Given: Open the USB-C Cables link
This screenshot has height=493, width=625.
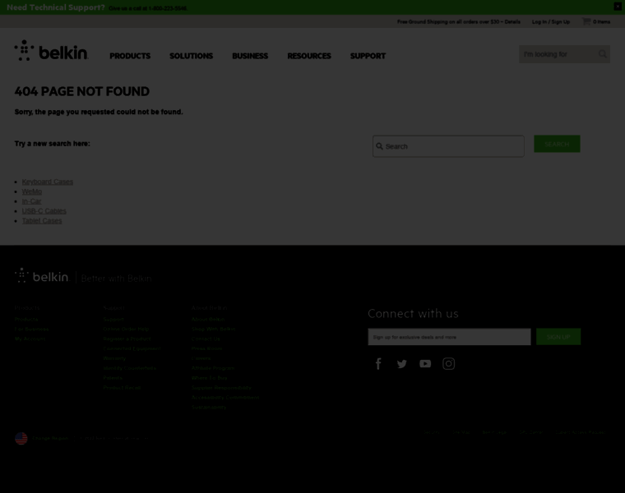Looking at the screenshot, I should [x=44, y=211].
